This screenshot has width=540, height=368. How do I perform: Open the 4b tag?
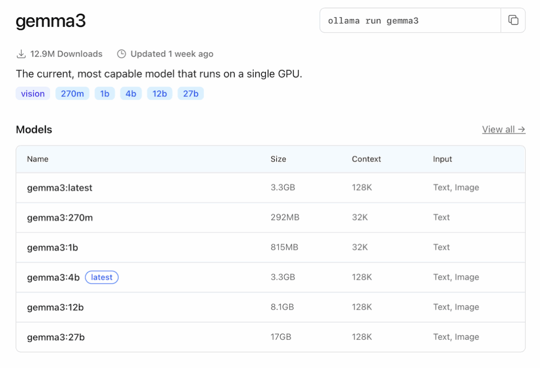pos(131,94)
